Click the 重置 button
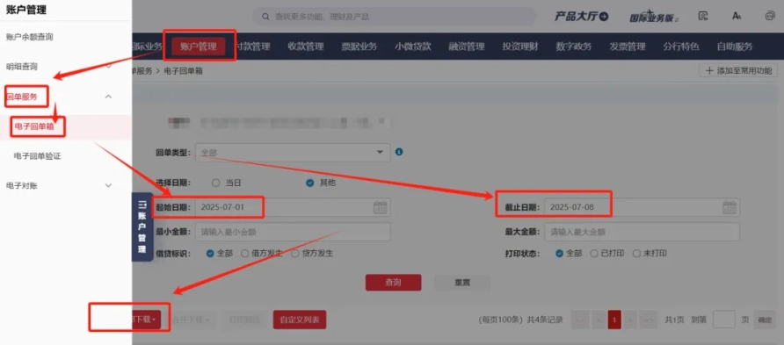The image size is (784, 345). [462, 282]
